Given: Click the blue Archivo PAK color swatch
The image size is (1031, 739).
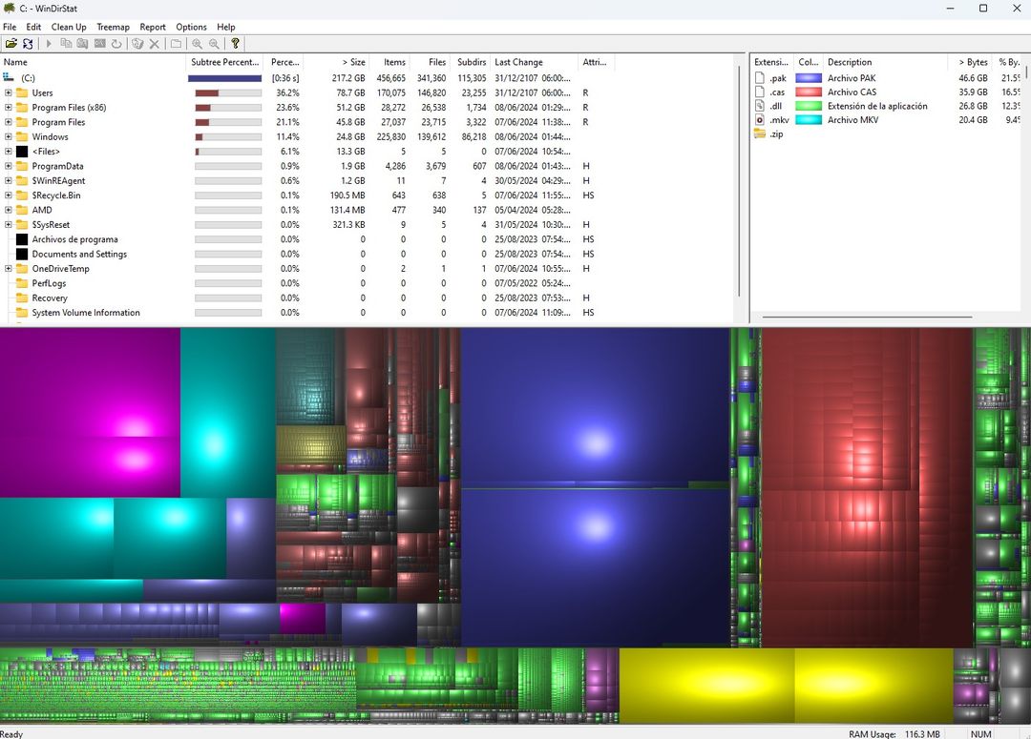Looking at the screenshot, I should [x=808, y=78].
